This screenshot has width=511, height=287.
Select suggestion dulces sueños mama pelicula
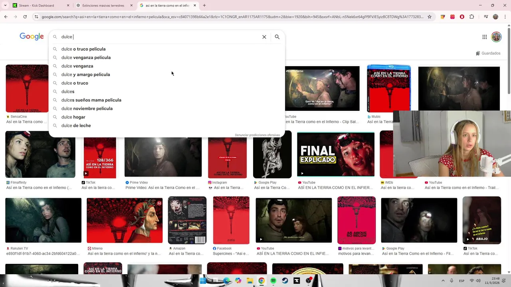coord(167,100)
